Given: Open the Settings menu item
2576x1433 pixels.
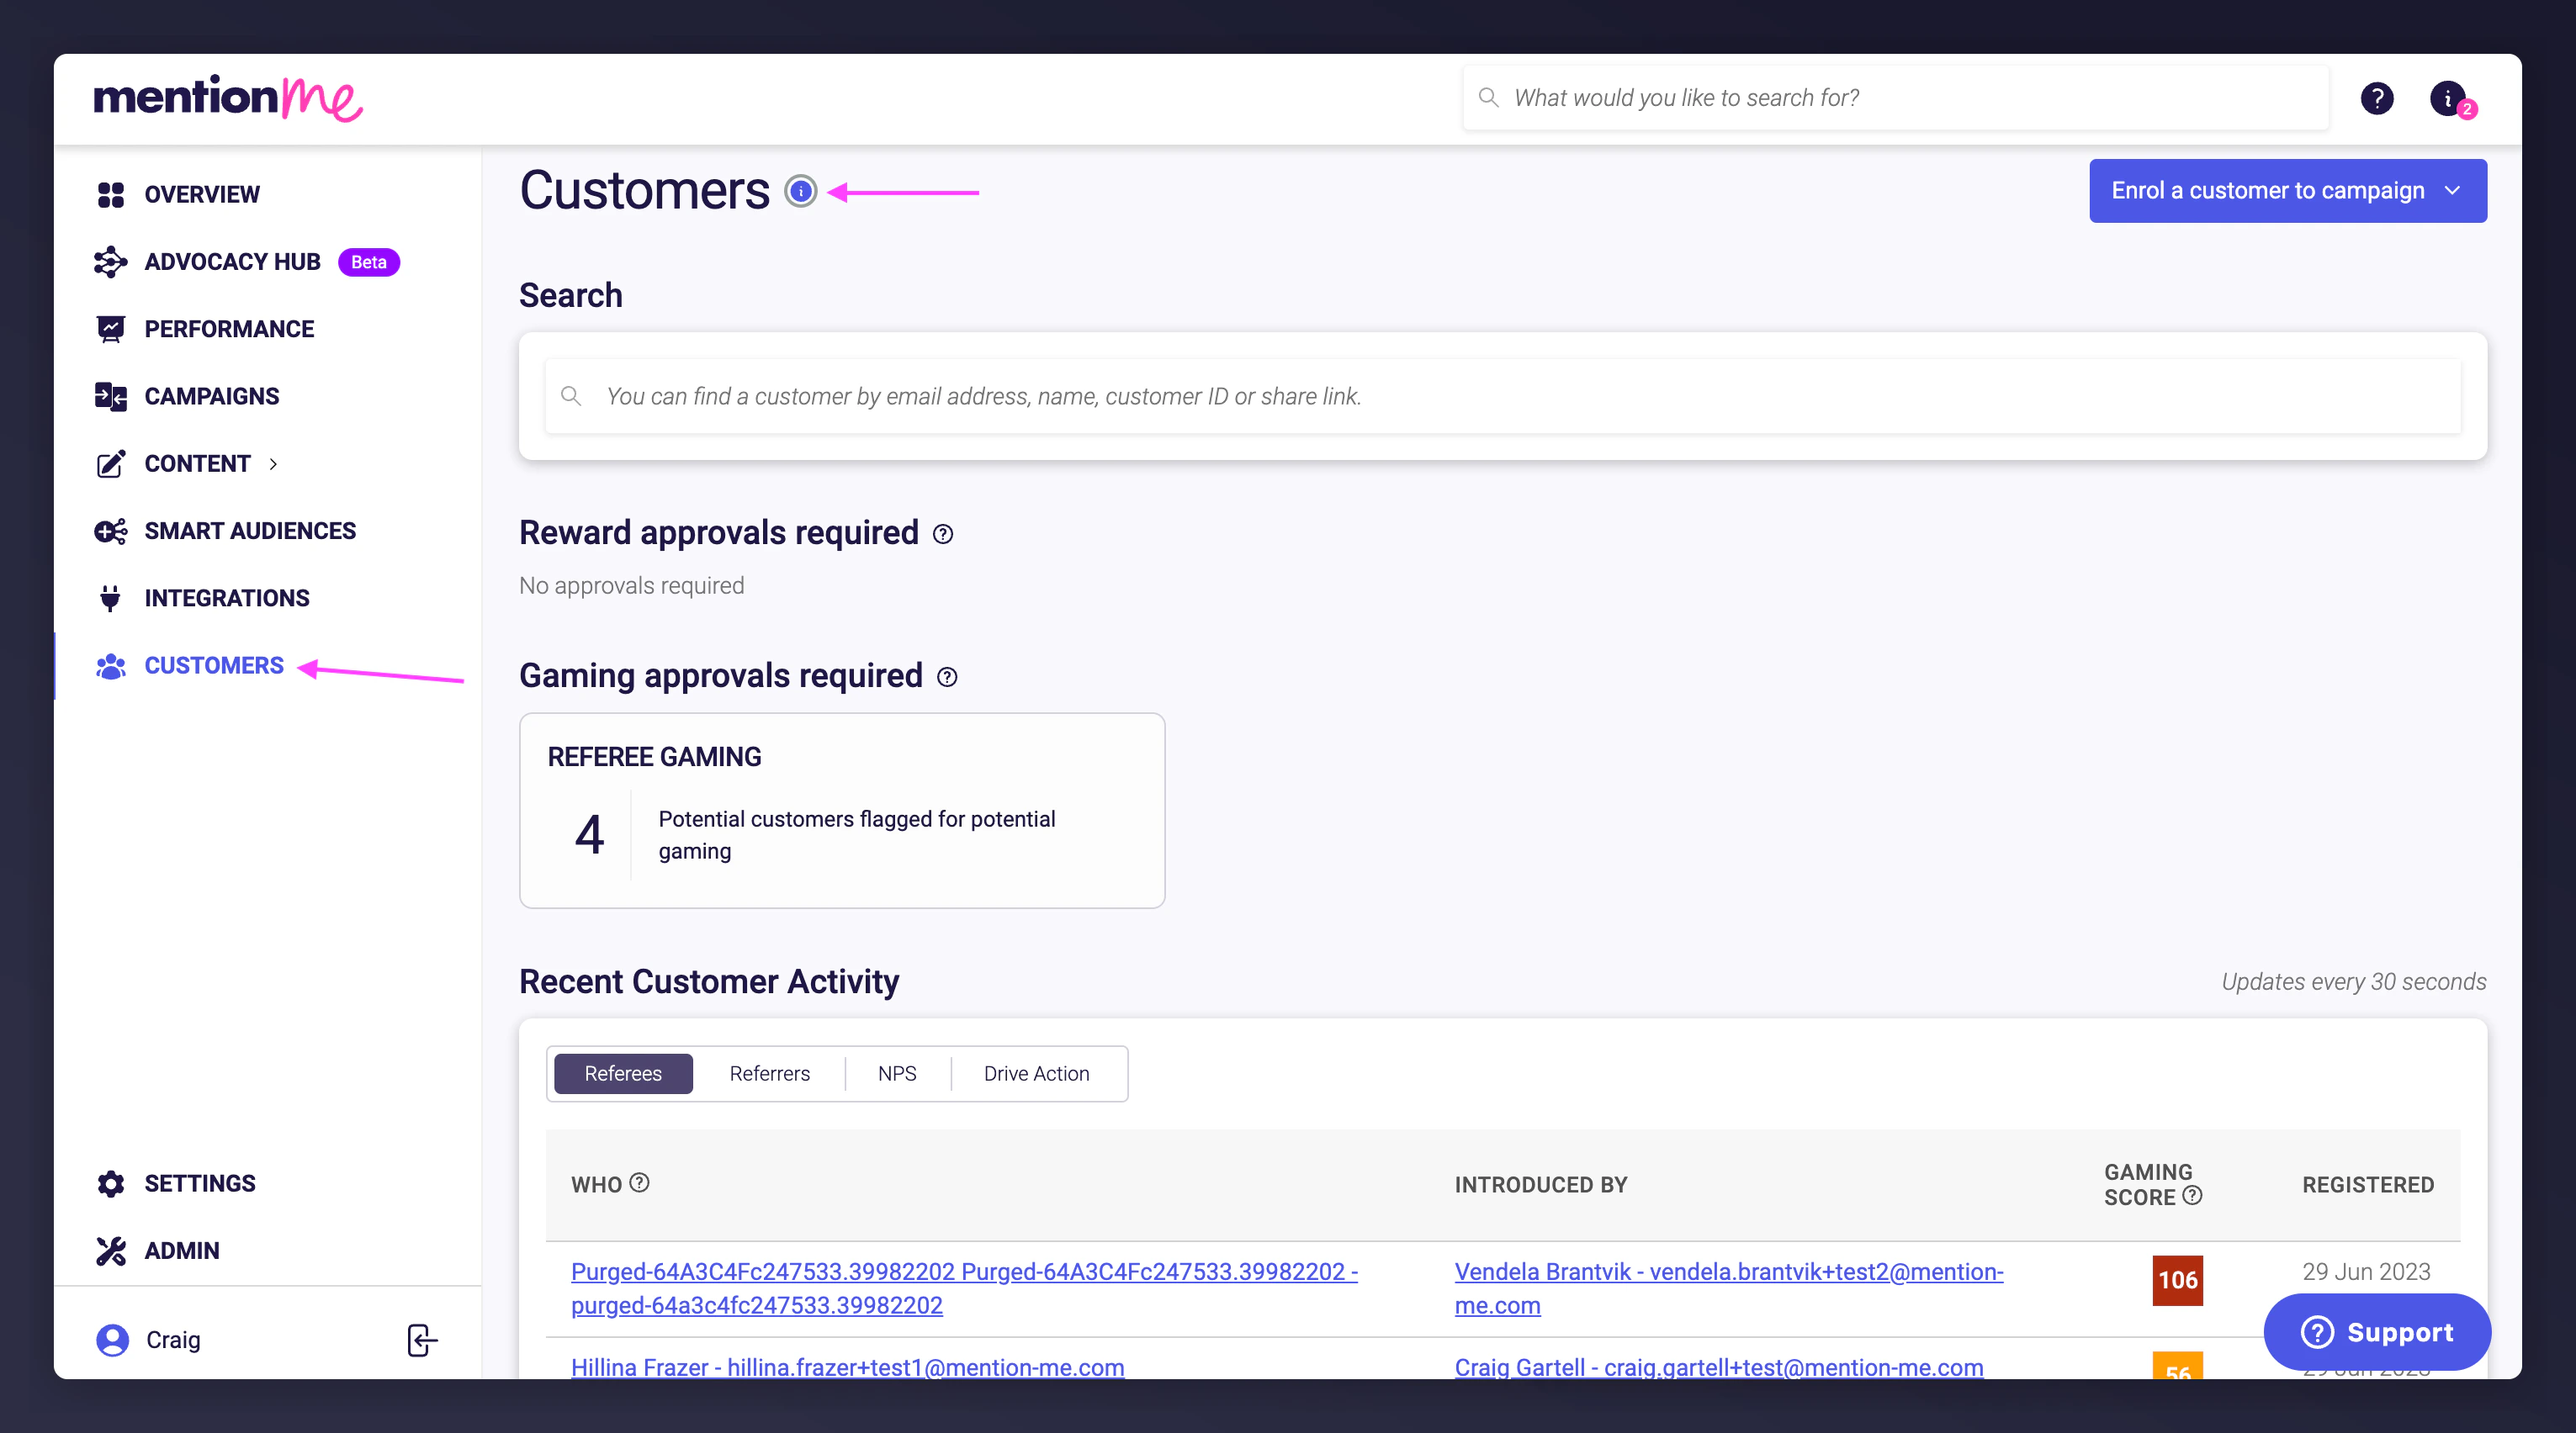Looking at the screenshot, I should point(200,1183).
